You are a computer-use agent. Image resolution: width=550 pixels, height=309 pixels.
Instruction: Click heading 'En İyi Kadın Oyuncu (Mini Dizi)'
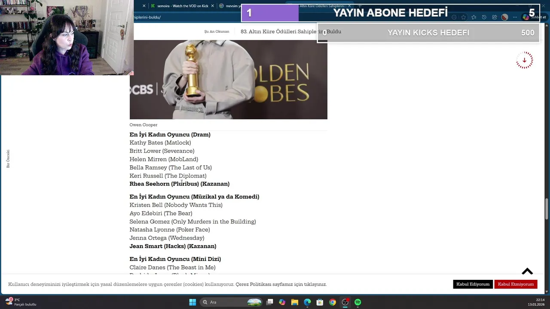click(x=175, y=259)
